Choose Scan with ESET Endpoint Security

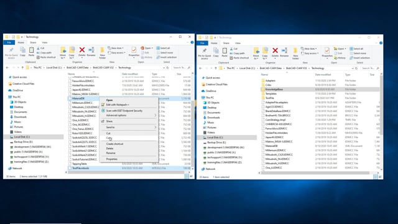coord(129,111)
